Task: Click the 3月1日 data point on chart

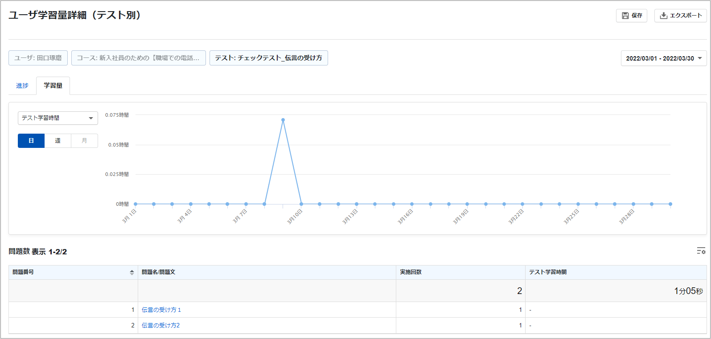Action: point(136,204)
